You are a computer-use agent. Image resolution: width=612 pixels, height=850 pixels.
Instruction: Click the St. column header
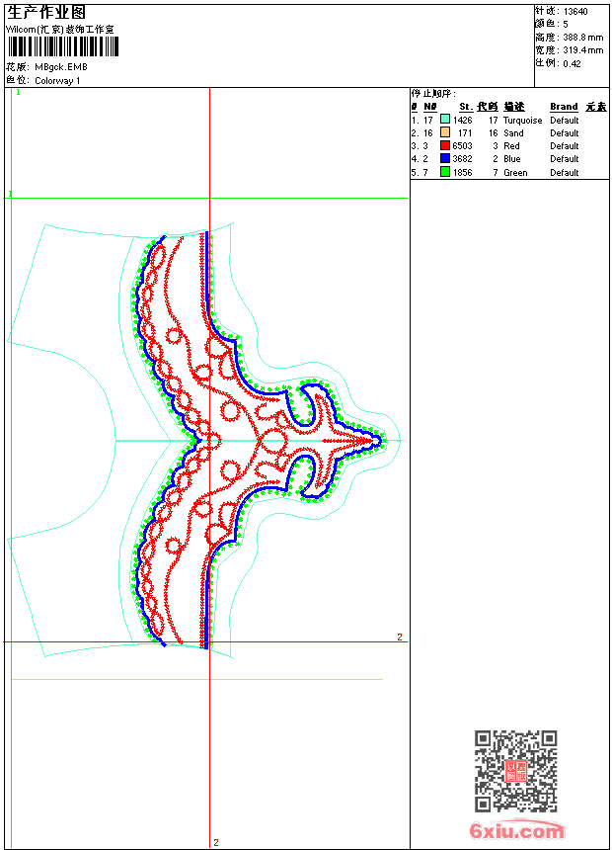(x=465, y=107)
